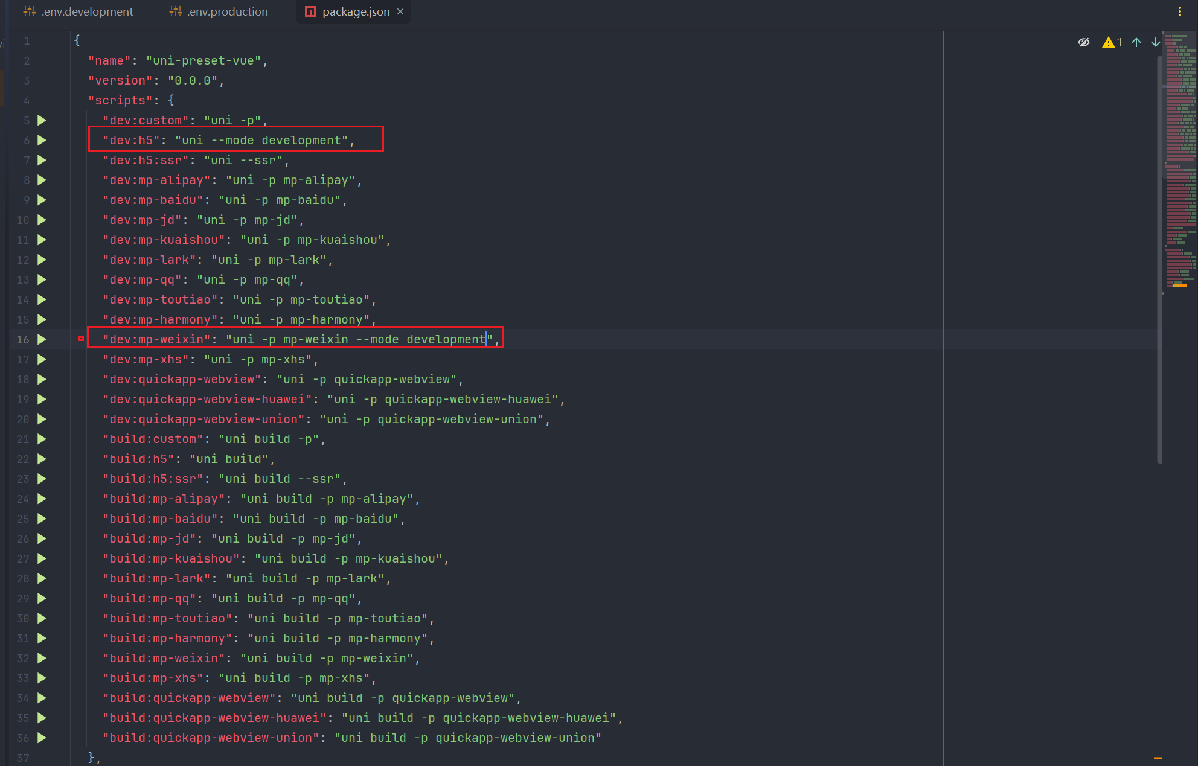
Task: Toggle the eye inspection visibility icon
Action: 1084,42
